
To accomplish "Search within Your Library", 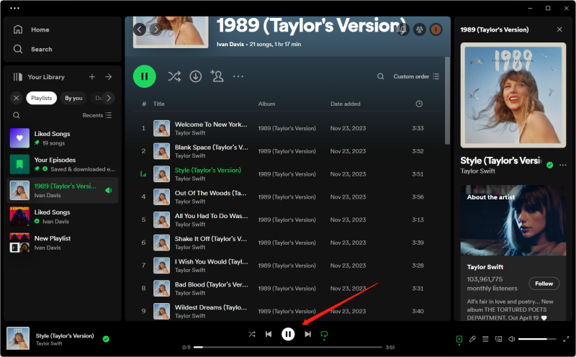I will point(16,115).
